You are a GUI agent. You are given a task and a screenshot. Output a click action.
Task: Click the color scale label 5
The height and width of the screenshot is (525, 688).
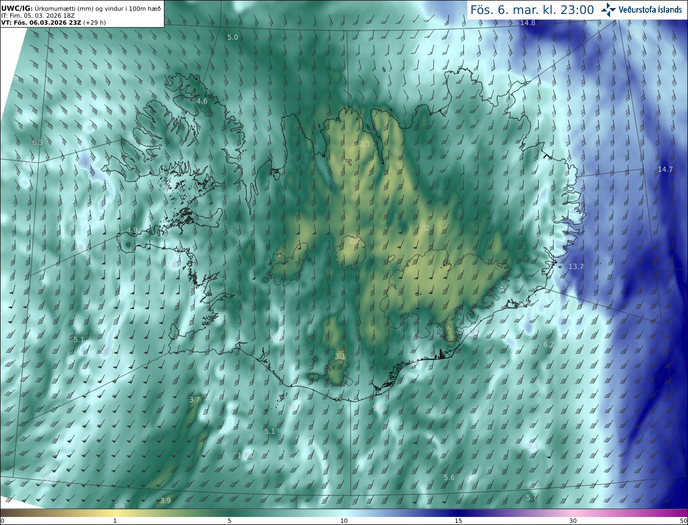coord(230,521)
